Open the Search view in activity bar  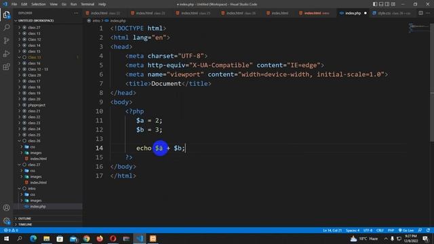pos(6,27)
